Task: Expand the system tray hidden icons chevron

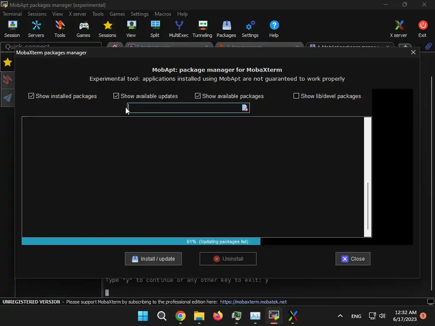Action: click(340, 316)
